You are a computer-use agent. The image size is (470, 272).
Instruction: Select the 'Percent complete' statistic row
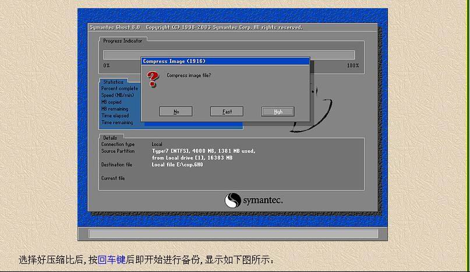click(x=119, y=89)
